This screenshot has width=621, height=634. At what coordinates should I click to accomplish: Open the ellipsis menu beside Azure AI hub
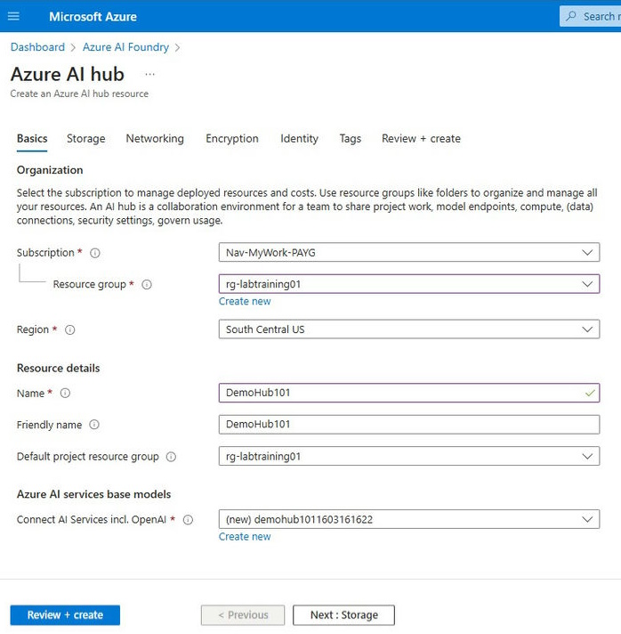(x=149, y=75)
